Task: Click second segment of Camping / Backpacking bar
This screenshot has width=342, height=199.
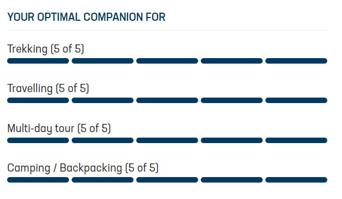Action: [102, 180]
